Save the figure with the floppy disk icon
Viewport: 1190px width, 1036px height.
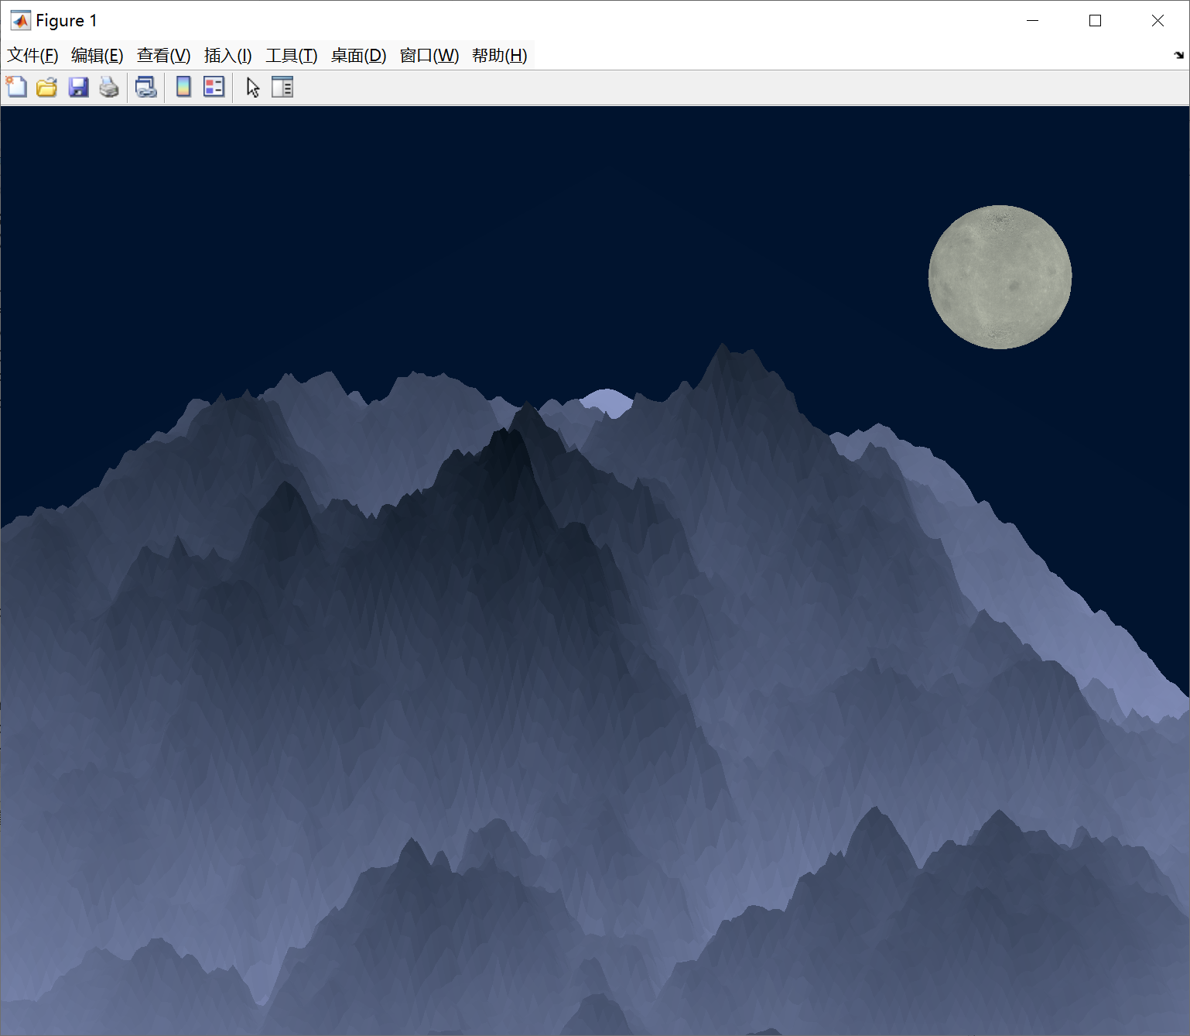click(78, 87)
